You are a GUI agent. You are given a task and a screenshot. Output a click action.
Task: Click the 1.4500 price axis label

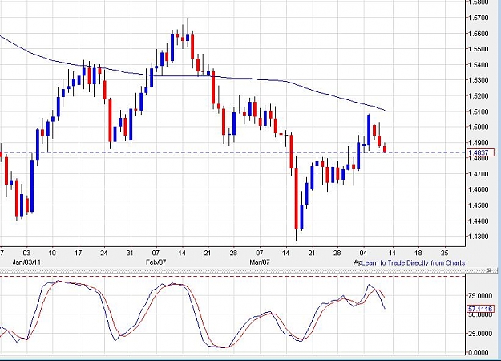[x=479, y=205]
